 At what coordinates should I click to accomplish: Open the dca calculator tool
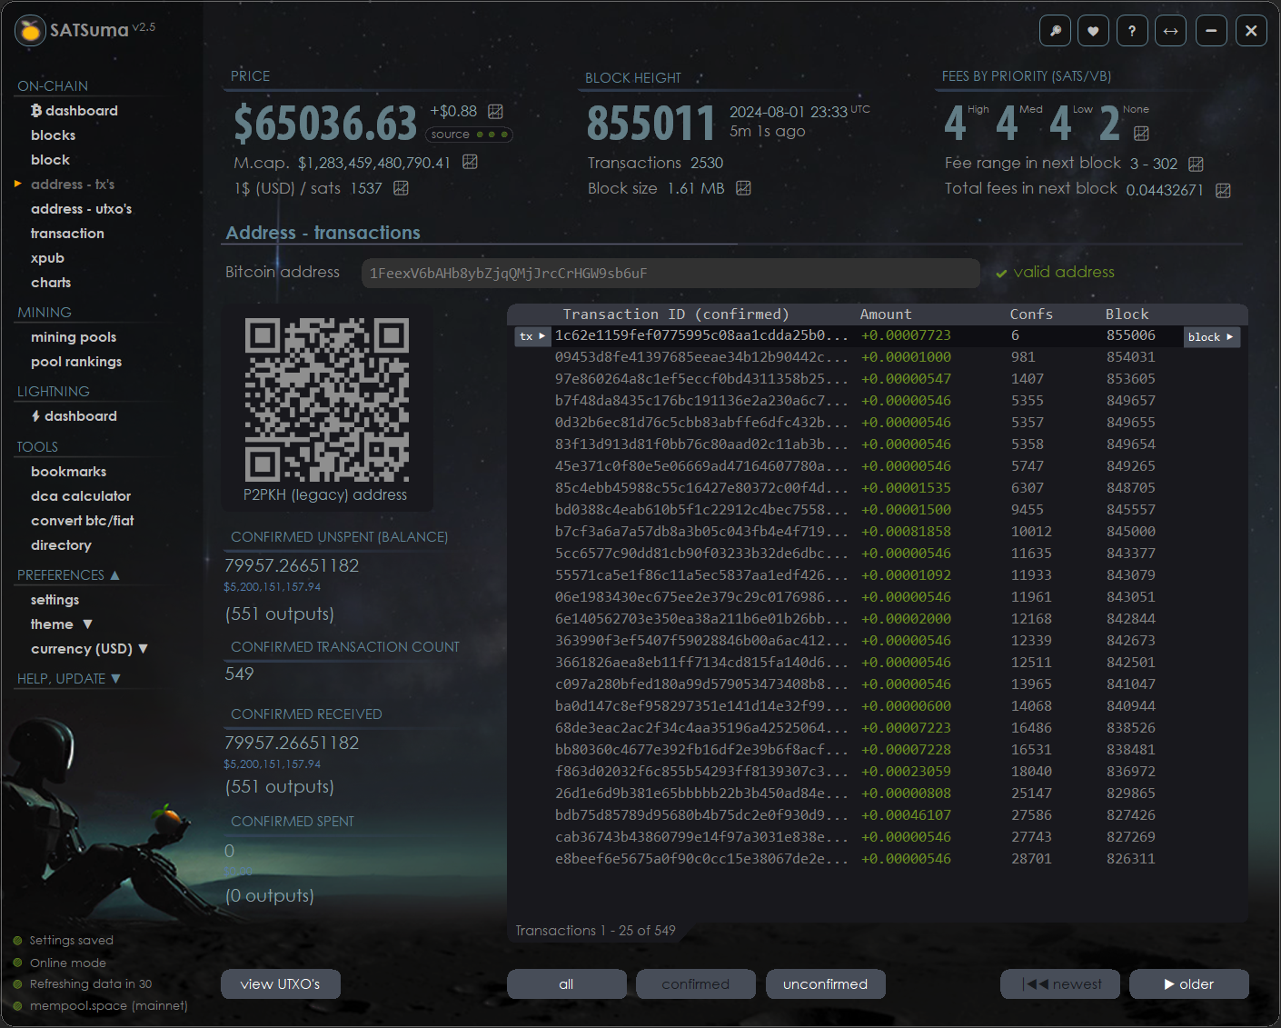click(81, 496)
